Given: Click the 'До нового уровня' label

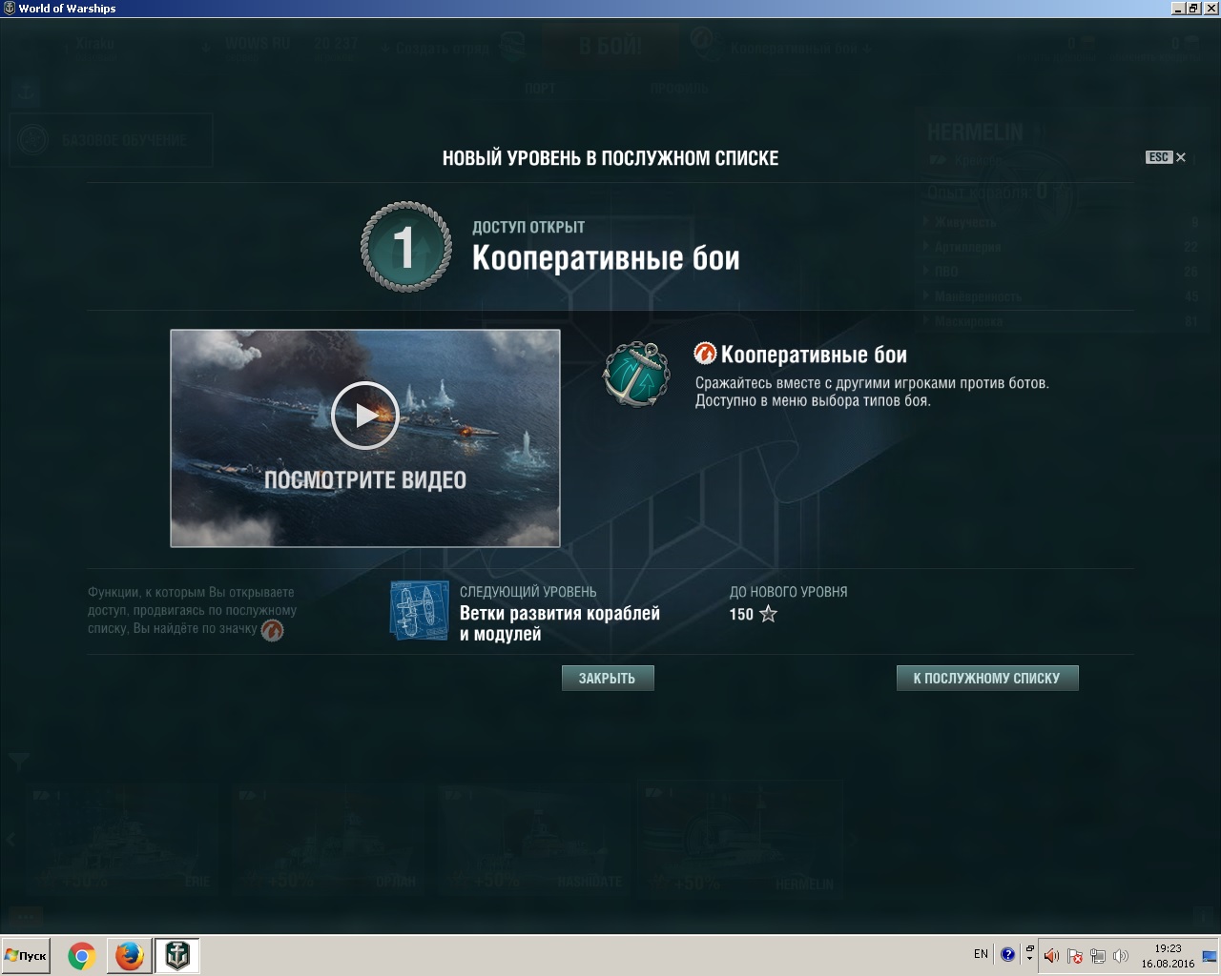Looking at the screenshot, I should click(789, 592).
